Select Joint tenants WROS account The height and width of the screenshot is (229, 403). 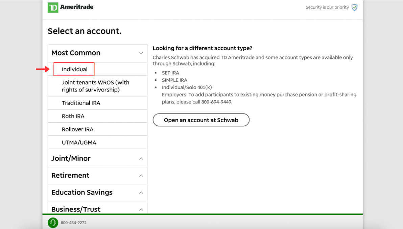click(95, 86)
